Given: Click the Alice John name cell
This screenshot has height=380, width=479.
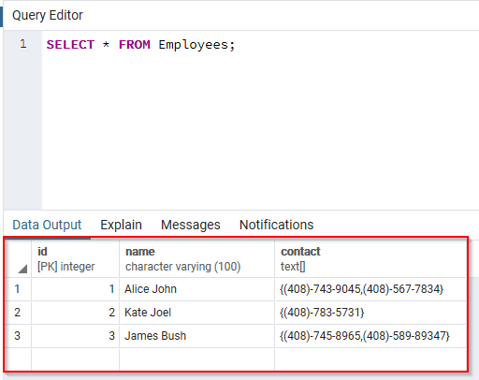Looking at the screenshot, I should tap(196, 289).
